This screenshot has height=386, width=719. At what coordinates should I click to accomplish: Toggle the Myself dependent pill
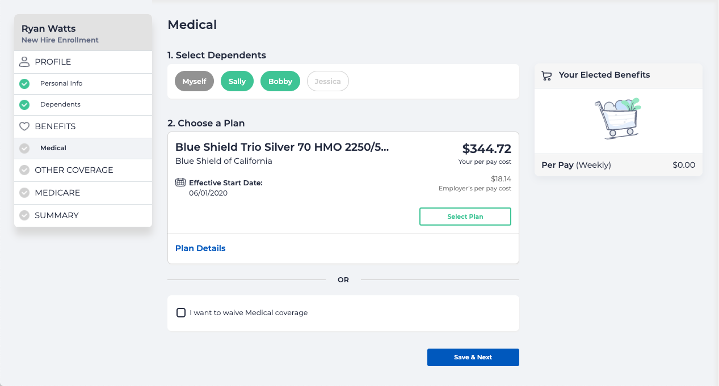coord(194,80)
